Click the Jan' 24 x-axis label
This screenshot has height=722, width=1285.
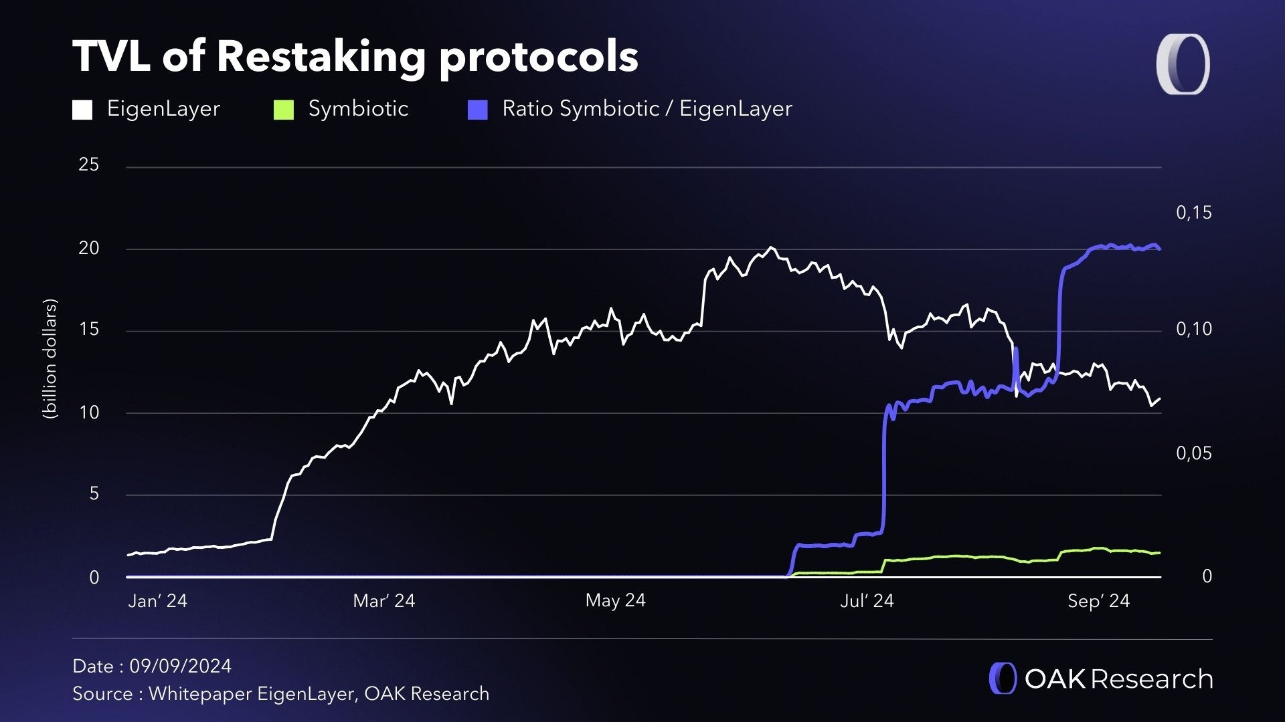tap(157, 601)
